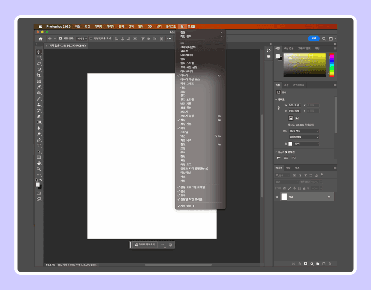Open the 필터 menu
371x290 pixels.
(x=141, y=26)
